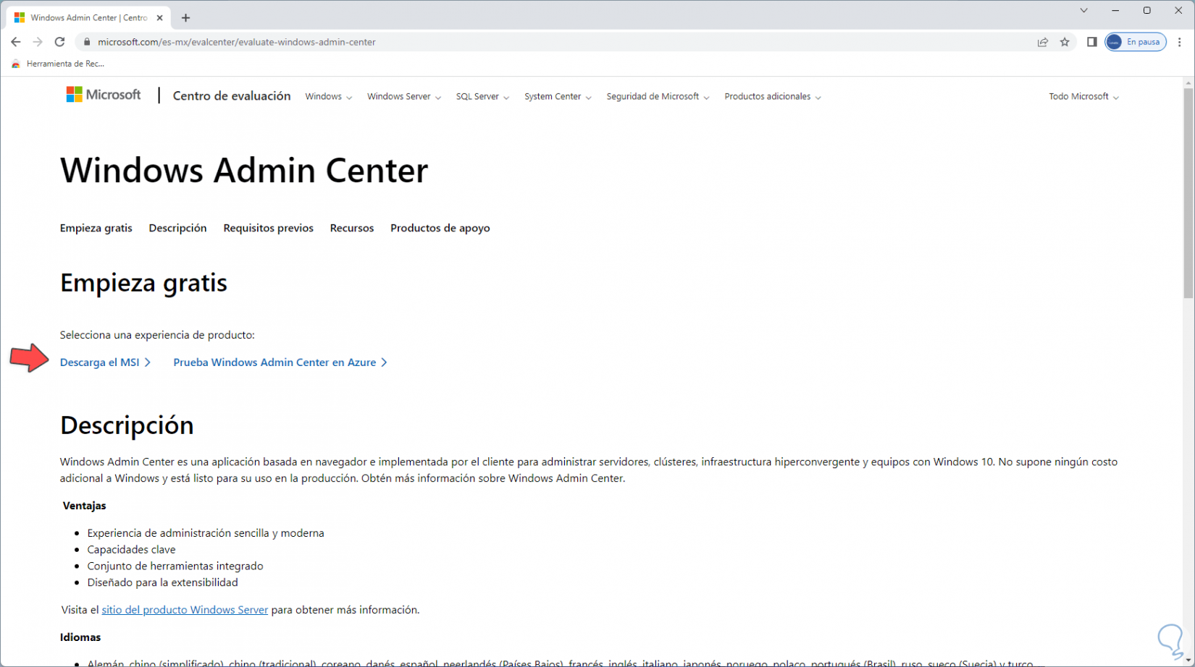Open site information lock icon
This screenshot has height=667, width=1195.
(x=87, y=42)
